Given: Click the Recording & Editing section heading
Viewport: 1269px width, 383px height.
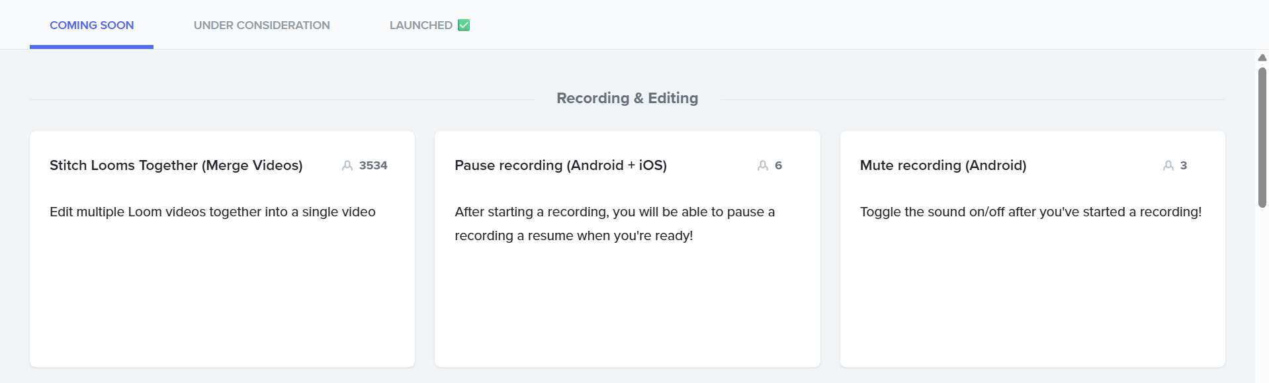Looking at the screenshot, I should pos(627,98).
